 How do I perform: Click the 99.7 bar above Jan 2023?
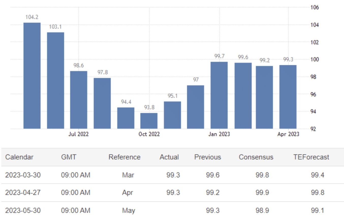219,95
